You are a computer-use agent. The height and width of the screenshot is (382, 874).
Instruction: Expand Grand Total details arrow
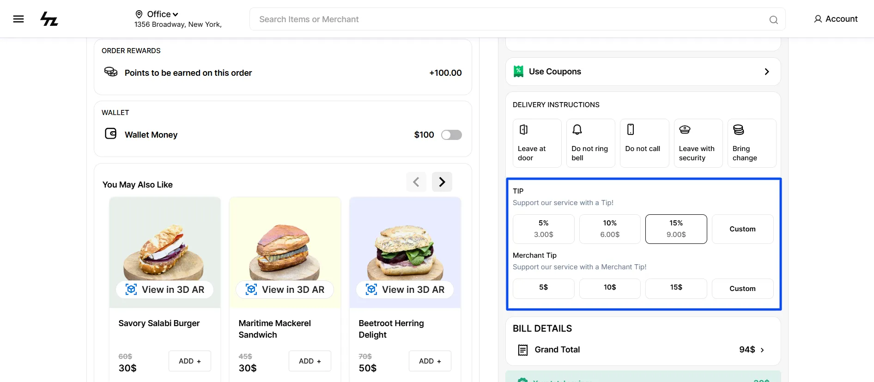[762, 350]
